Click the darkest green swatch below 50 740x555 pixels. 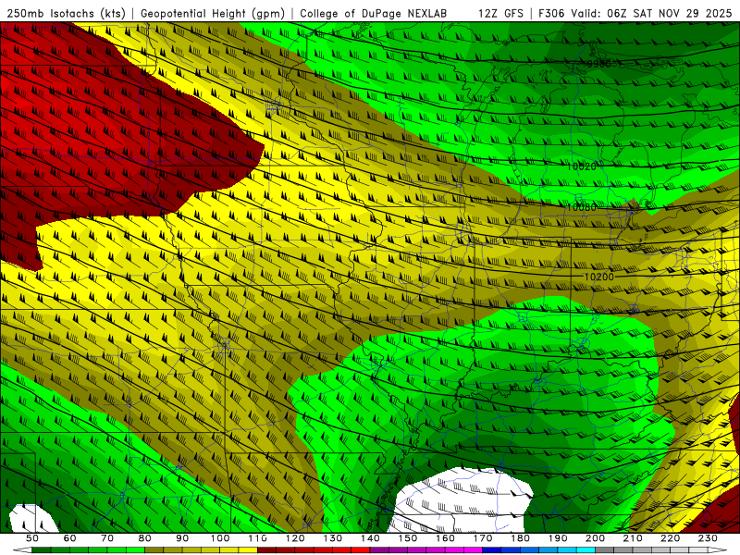point(41,549)
